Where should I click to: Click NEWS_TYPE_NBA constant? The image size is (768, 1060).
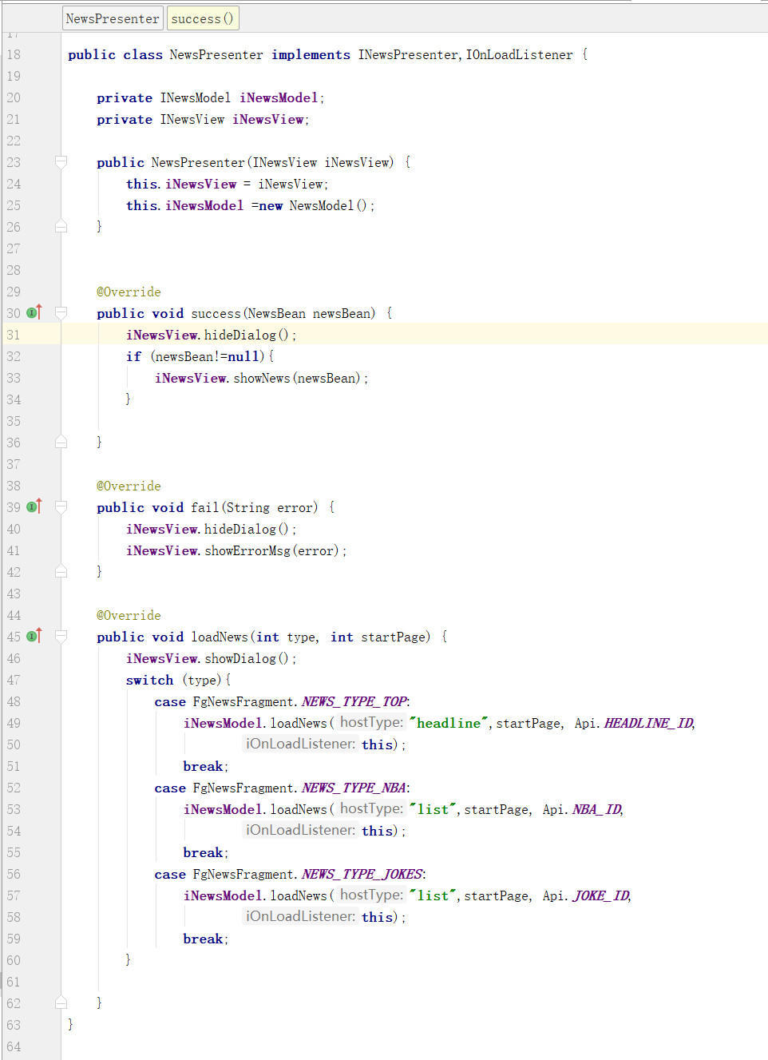(354, 788)
